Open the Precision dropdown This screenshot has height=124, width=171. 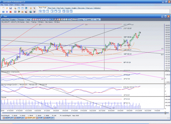(x=22, y=20)
